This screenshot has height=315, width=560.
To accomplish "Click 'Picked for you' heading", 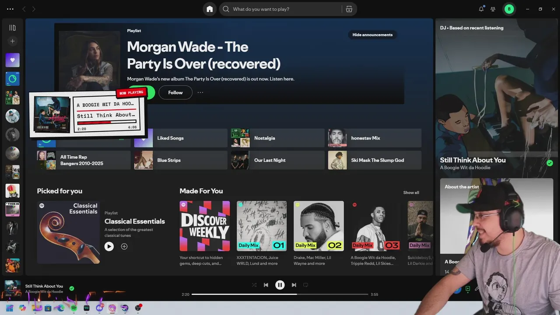I will (59, 191).
